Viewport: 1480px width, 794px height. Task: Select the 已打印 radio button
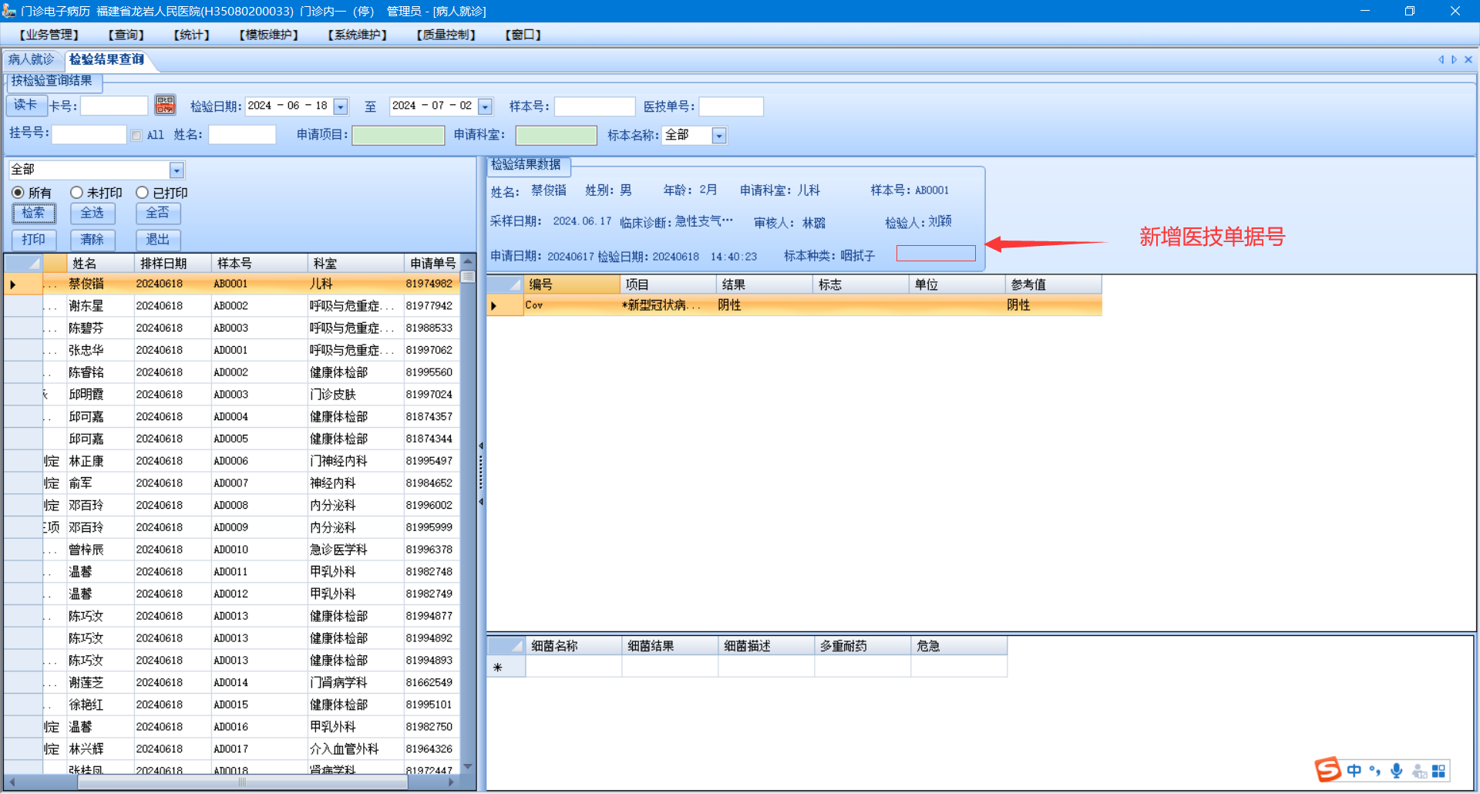142,193
